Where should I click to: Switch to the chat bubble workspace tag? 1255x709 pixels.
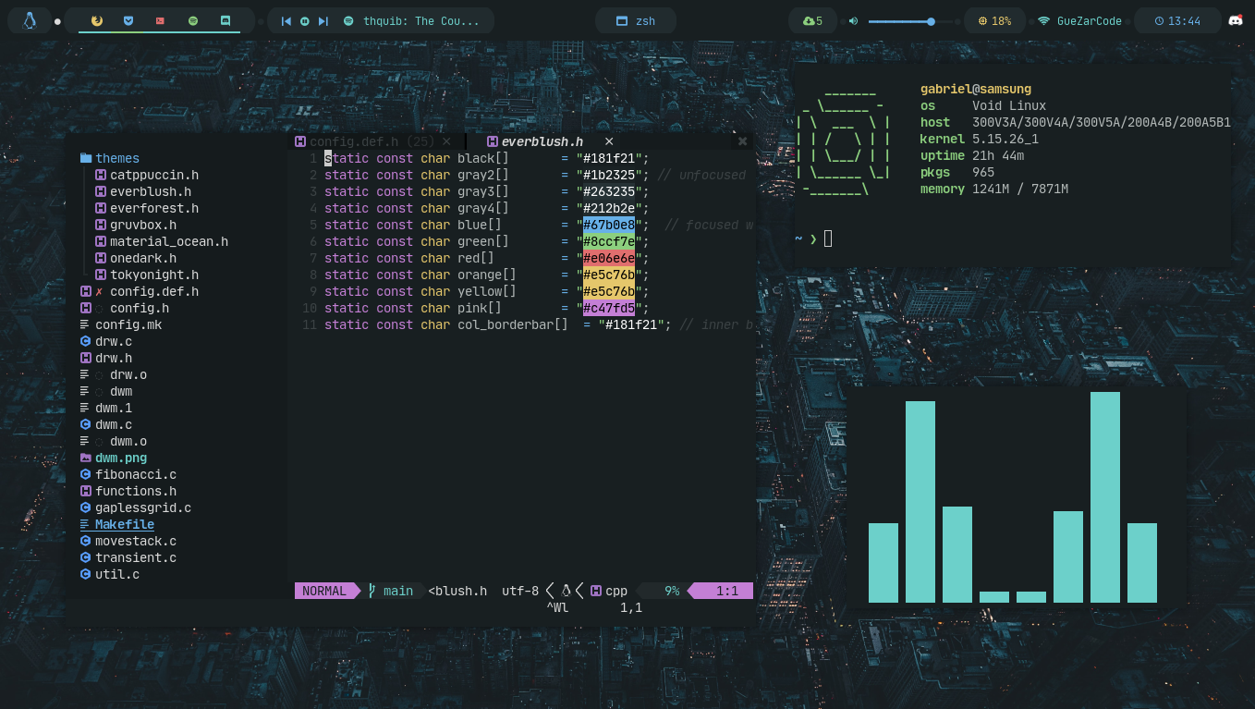[x=225, y=20]
